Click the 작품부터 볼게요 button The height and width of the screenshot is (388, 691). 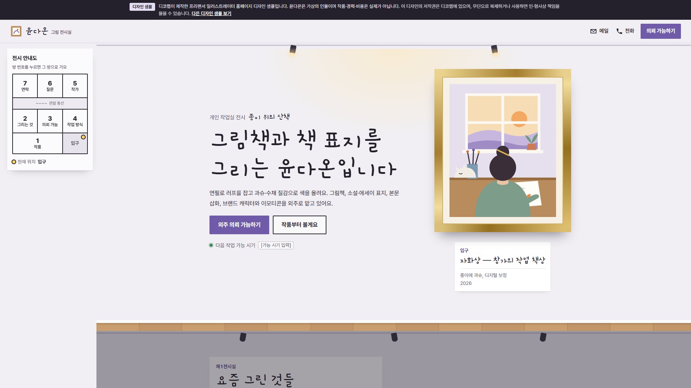tap(299, 225)
